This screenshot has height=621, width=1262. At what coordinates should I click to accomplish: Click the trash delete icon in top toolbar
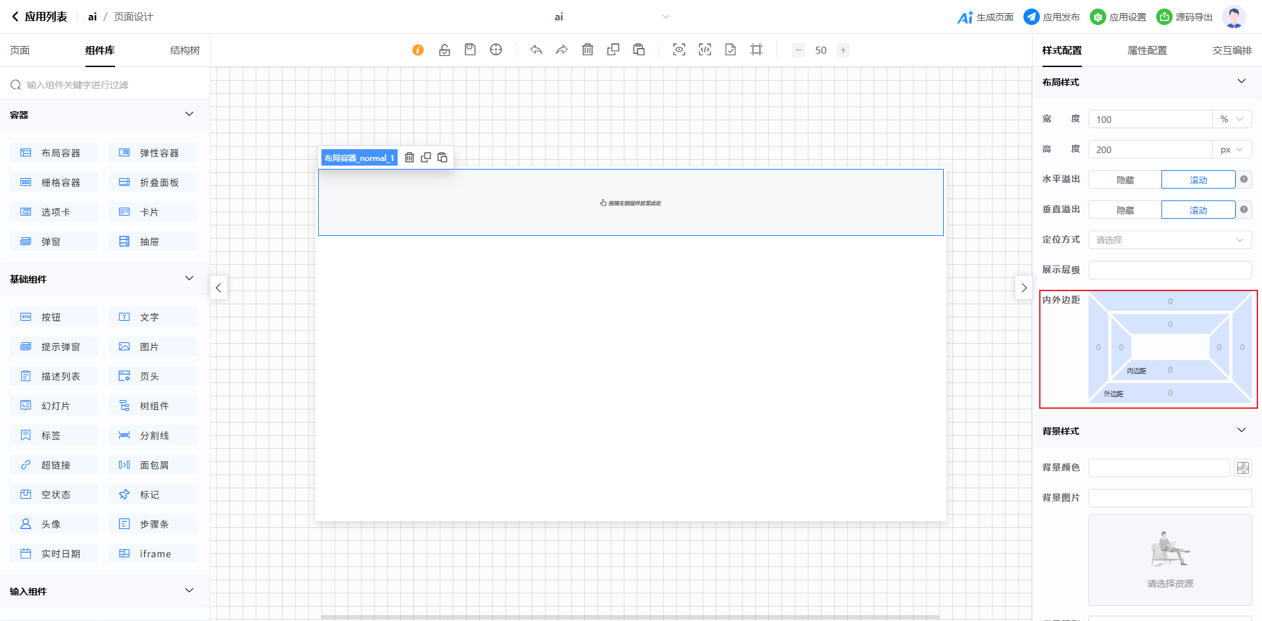coord(588,50)
